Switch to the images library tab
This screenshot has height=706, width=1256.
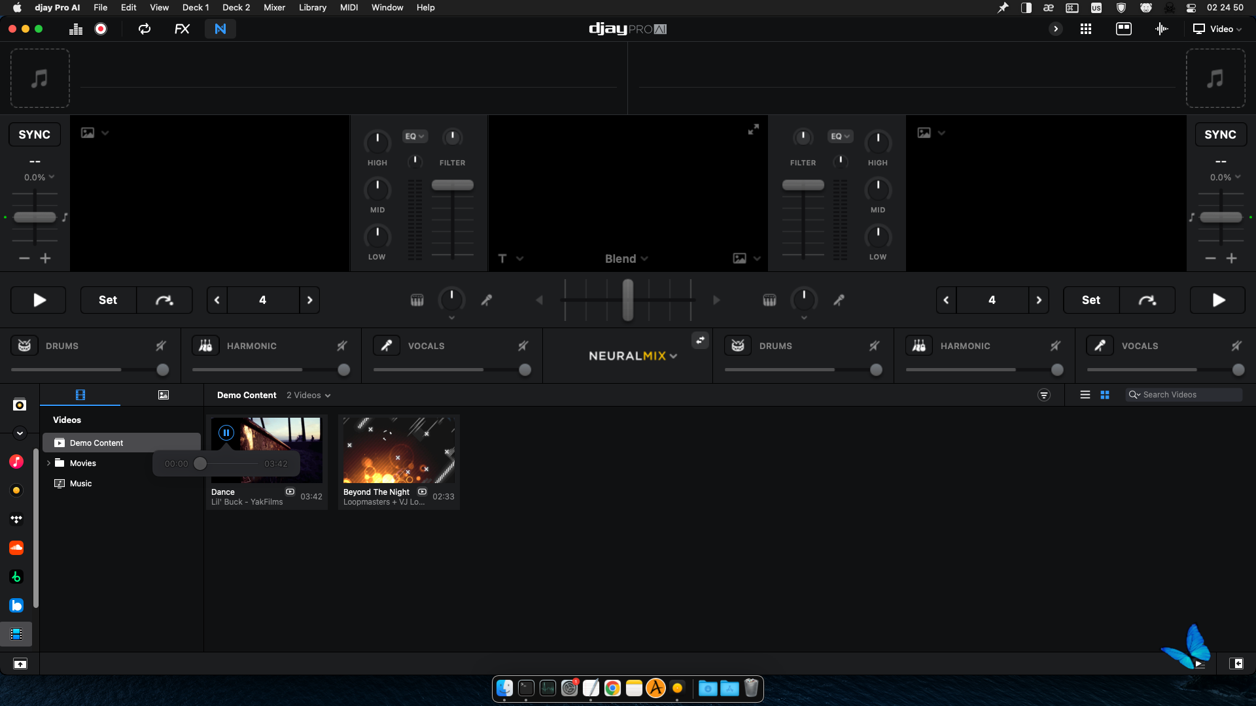click(x=164, y=395)
